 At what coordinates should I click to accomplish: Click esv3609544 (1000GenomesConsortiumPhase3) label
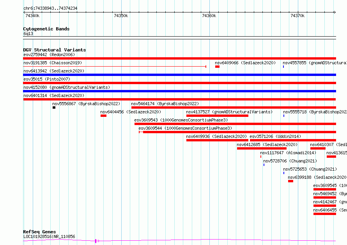[x=185, y=128]
